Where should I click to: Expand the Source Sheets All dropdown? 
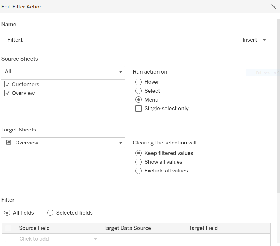pyautogui.click(x=63, y=72)
